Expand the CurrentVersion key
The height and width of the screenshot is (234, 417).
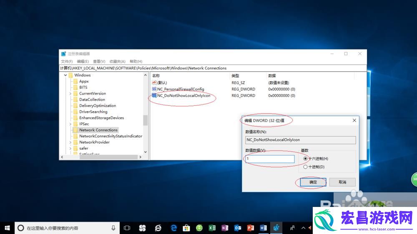click(x=70, y=94)
